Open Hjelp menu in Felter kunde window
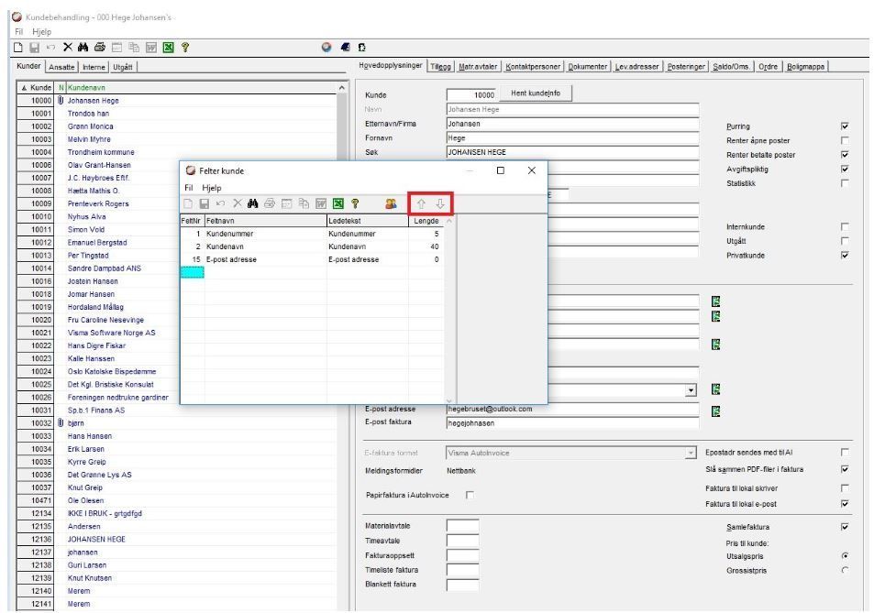 point(211,188)
